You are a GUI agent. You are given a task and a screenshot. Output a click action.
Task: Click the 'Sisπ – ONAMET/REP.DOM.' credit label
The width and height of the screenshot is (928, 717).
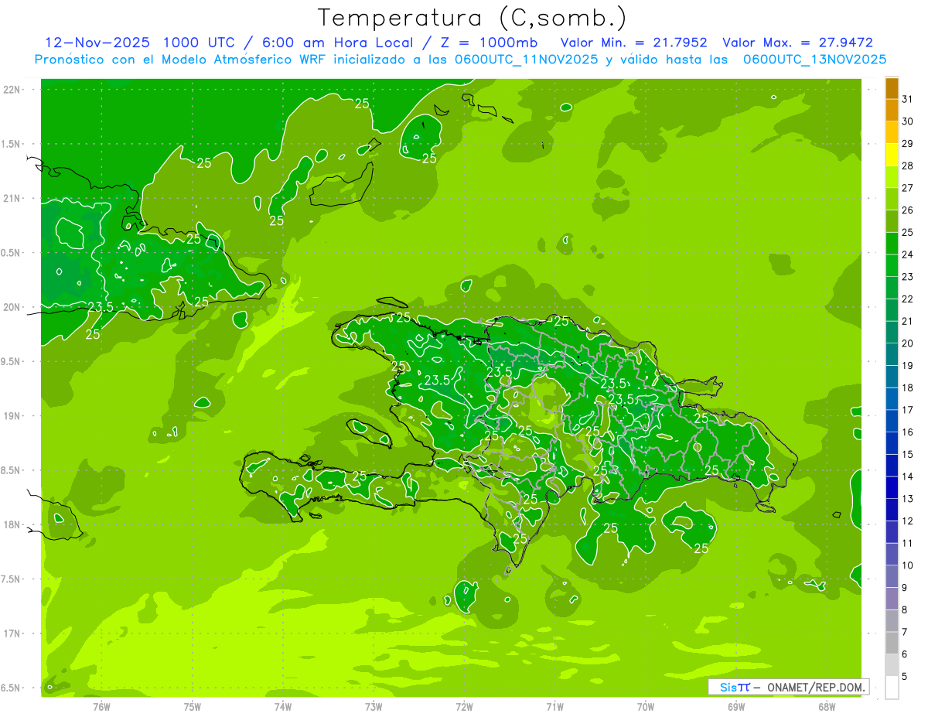788,687
